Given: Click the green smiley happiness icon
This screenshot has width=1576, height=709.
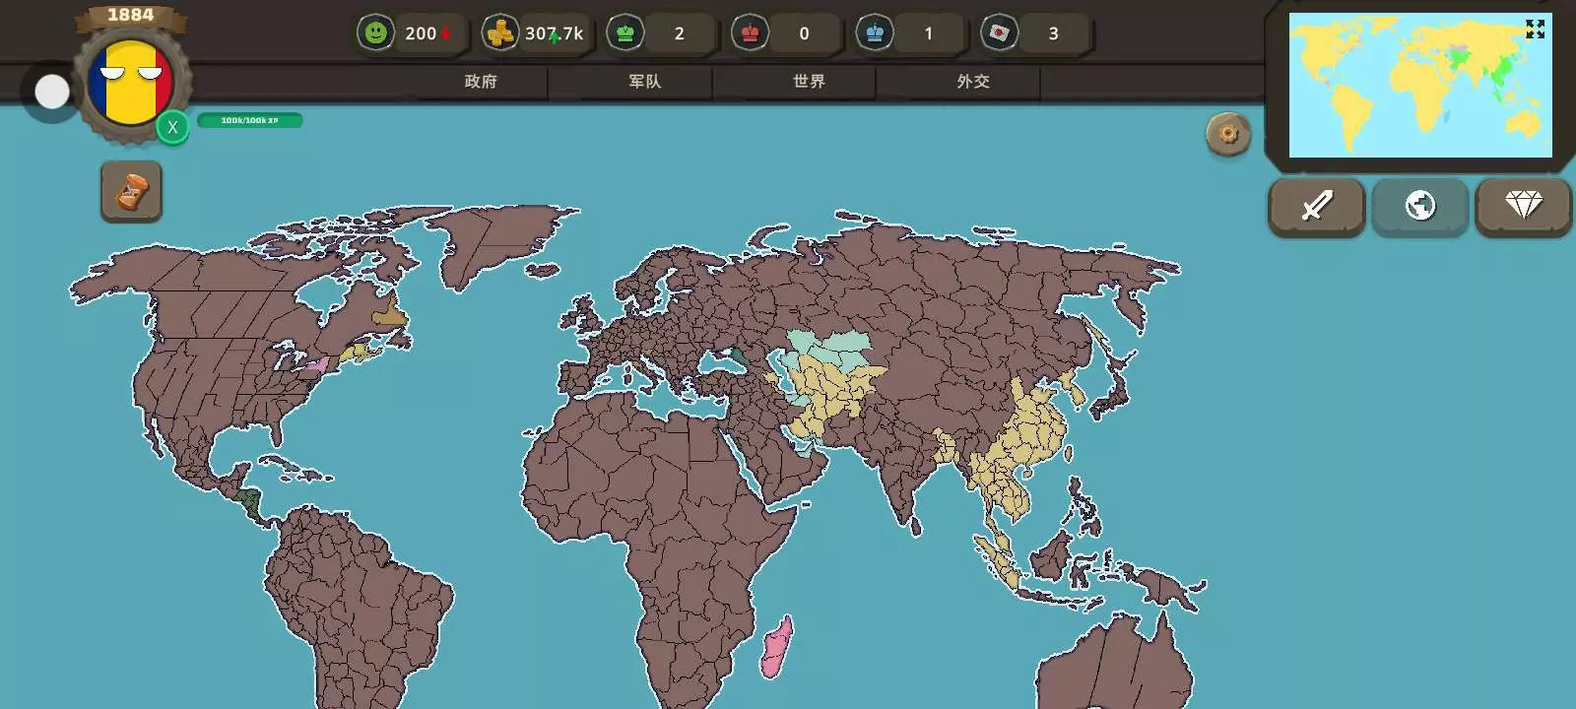Looking at the screenshot, I should (x=375, y=33).
